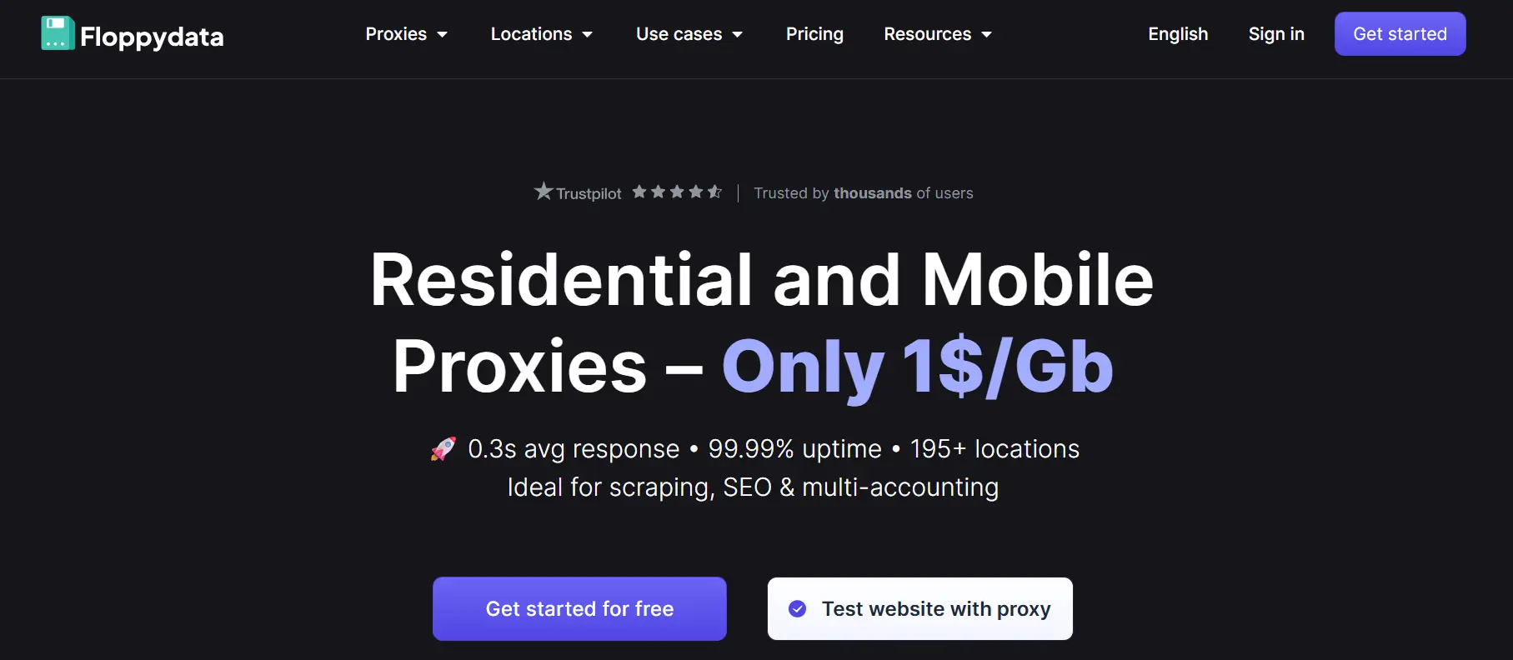Click the rocket emoji icon
Viewport: 1513px width, 660px height.
tap(443, 449)
